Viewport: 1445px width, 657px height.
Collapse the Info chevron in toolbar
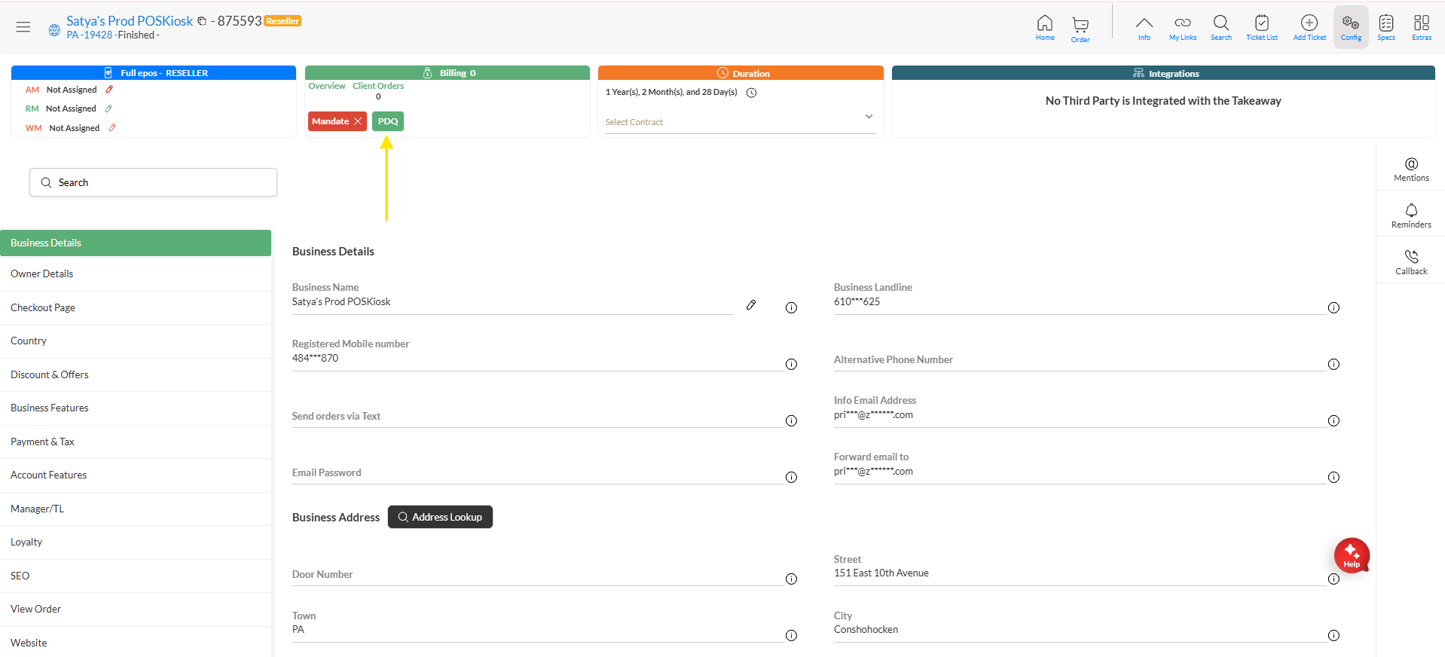(1144, 27)
